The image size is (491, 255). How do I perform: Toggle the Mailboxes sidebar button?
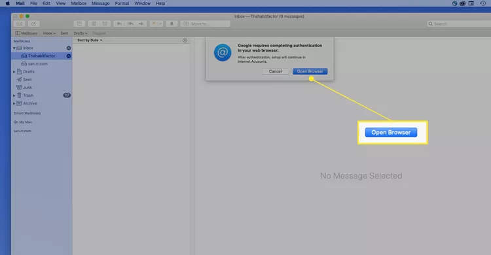pyautogui.click(x=26, y=33)
